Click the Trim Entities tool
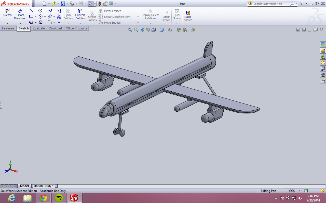Viewport: 326px width, 203px height. tap(68, 14)
